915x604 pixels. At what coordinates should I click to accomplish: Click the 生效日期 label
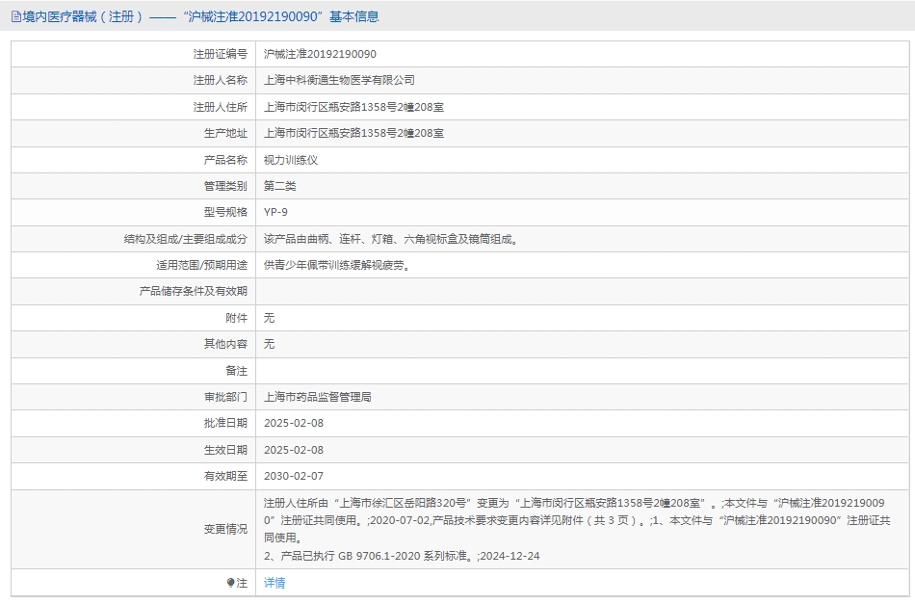click(225, 451)
